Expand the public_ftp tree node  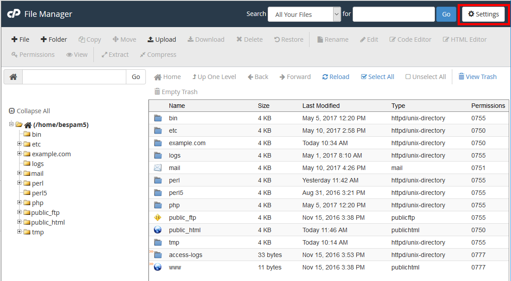pos(19,212)
